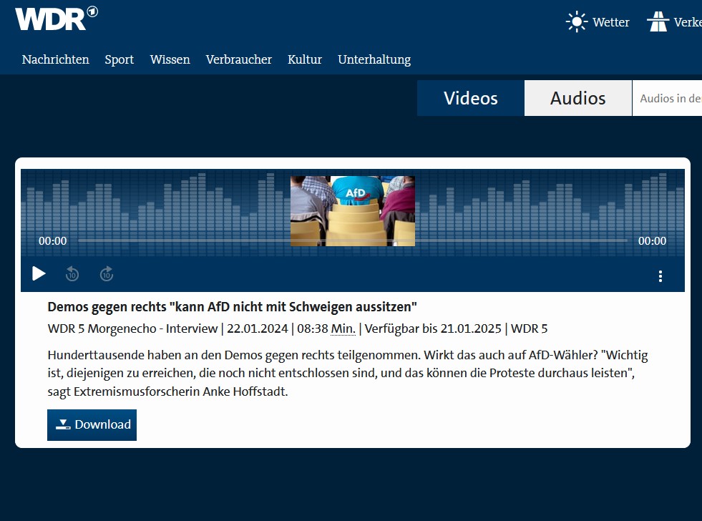Click the Verkehr traffic icon
702x521 pixels.
pyautogui.click(x=658, y=20)
